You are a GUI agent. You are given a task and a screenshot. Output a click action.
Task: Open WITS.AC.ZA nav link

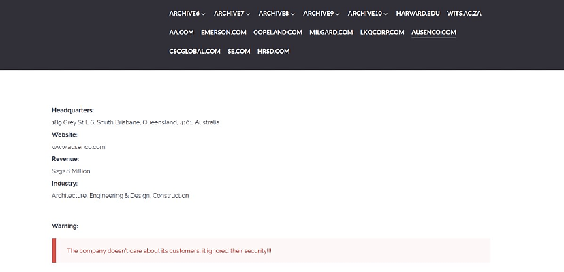(x=464, y=14)
